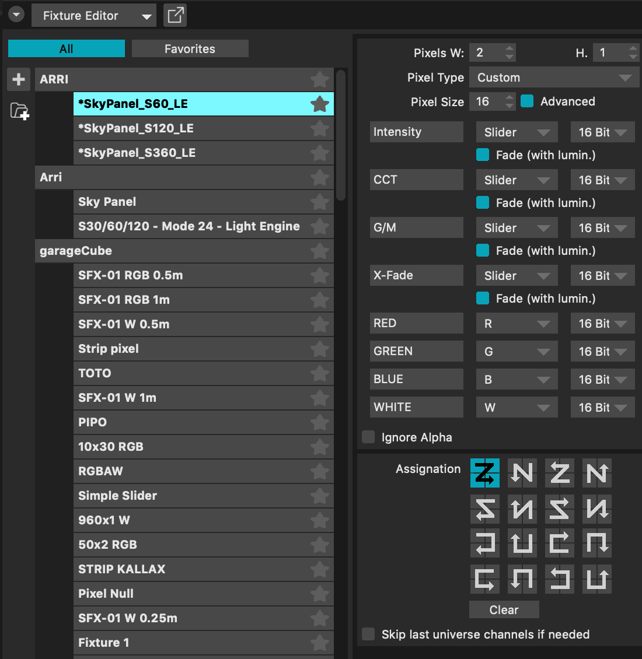Screen dimensions: 642x659
Task: Open the round panel options arrow button
Action: click(16, 15)
